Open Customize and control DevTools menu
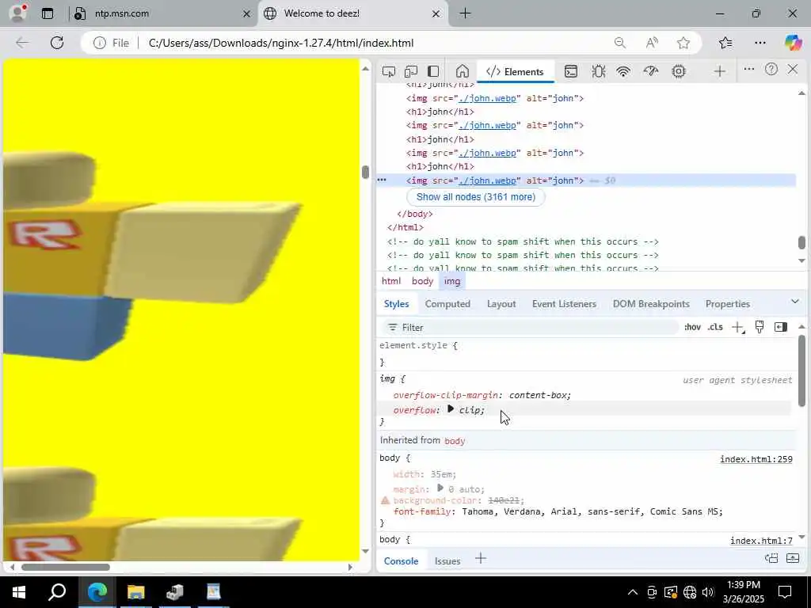811x608 pixels. [x=749, y=70]
